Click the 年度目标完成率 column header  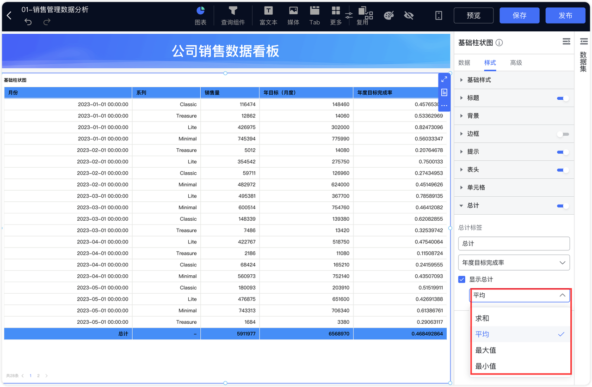click(x=400, y=92)
